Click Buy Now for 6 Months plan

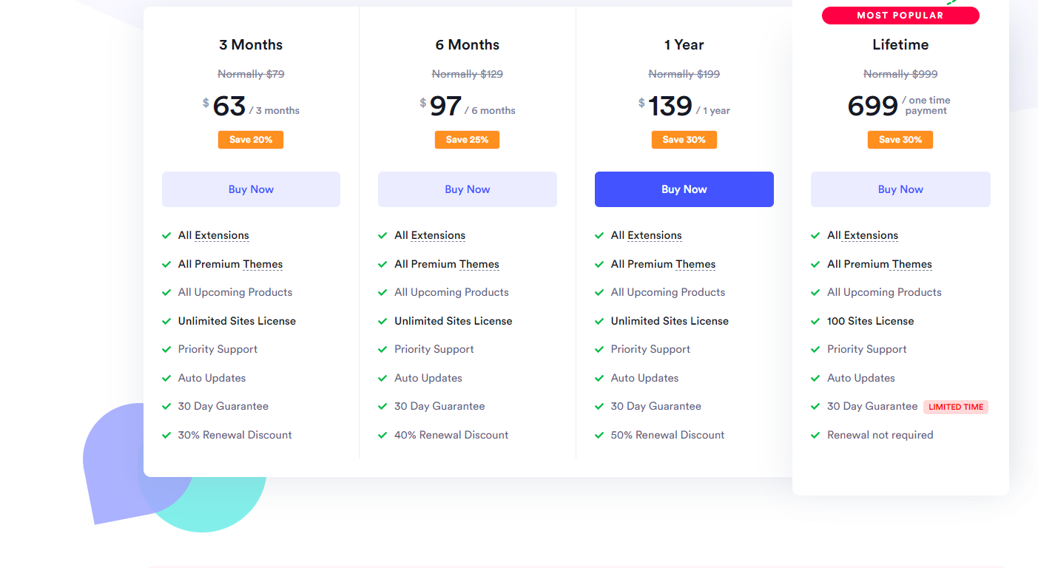468,189
